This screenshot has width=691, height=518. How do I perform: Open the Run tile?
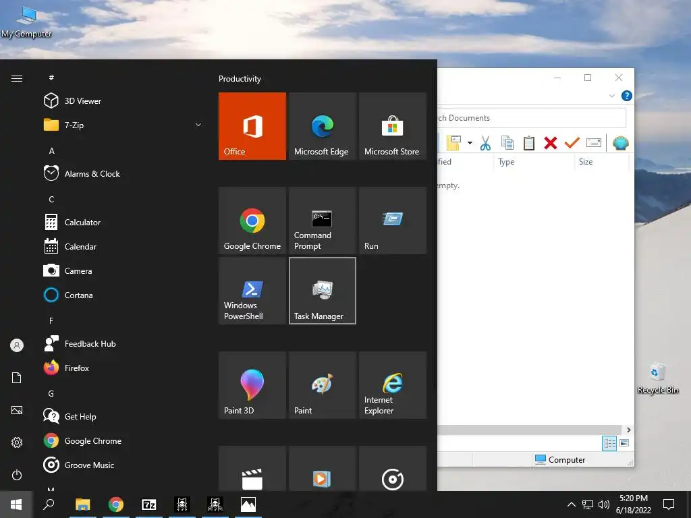click(x=393, y=221)
